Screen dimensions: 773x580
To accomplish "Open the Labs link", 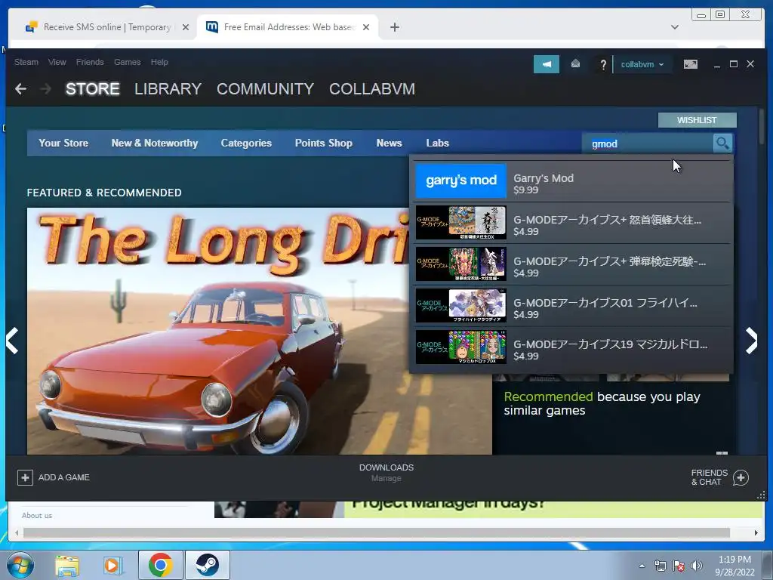I will pyautogui.click(x=437, y=143).
